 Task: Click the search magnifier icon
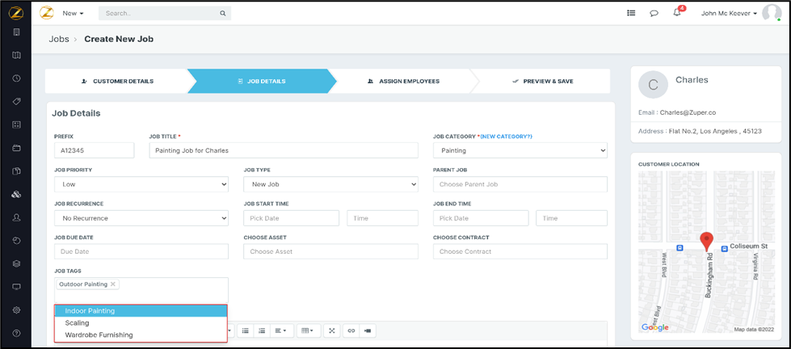222,14
